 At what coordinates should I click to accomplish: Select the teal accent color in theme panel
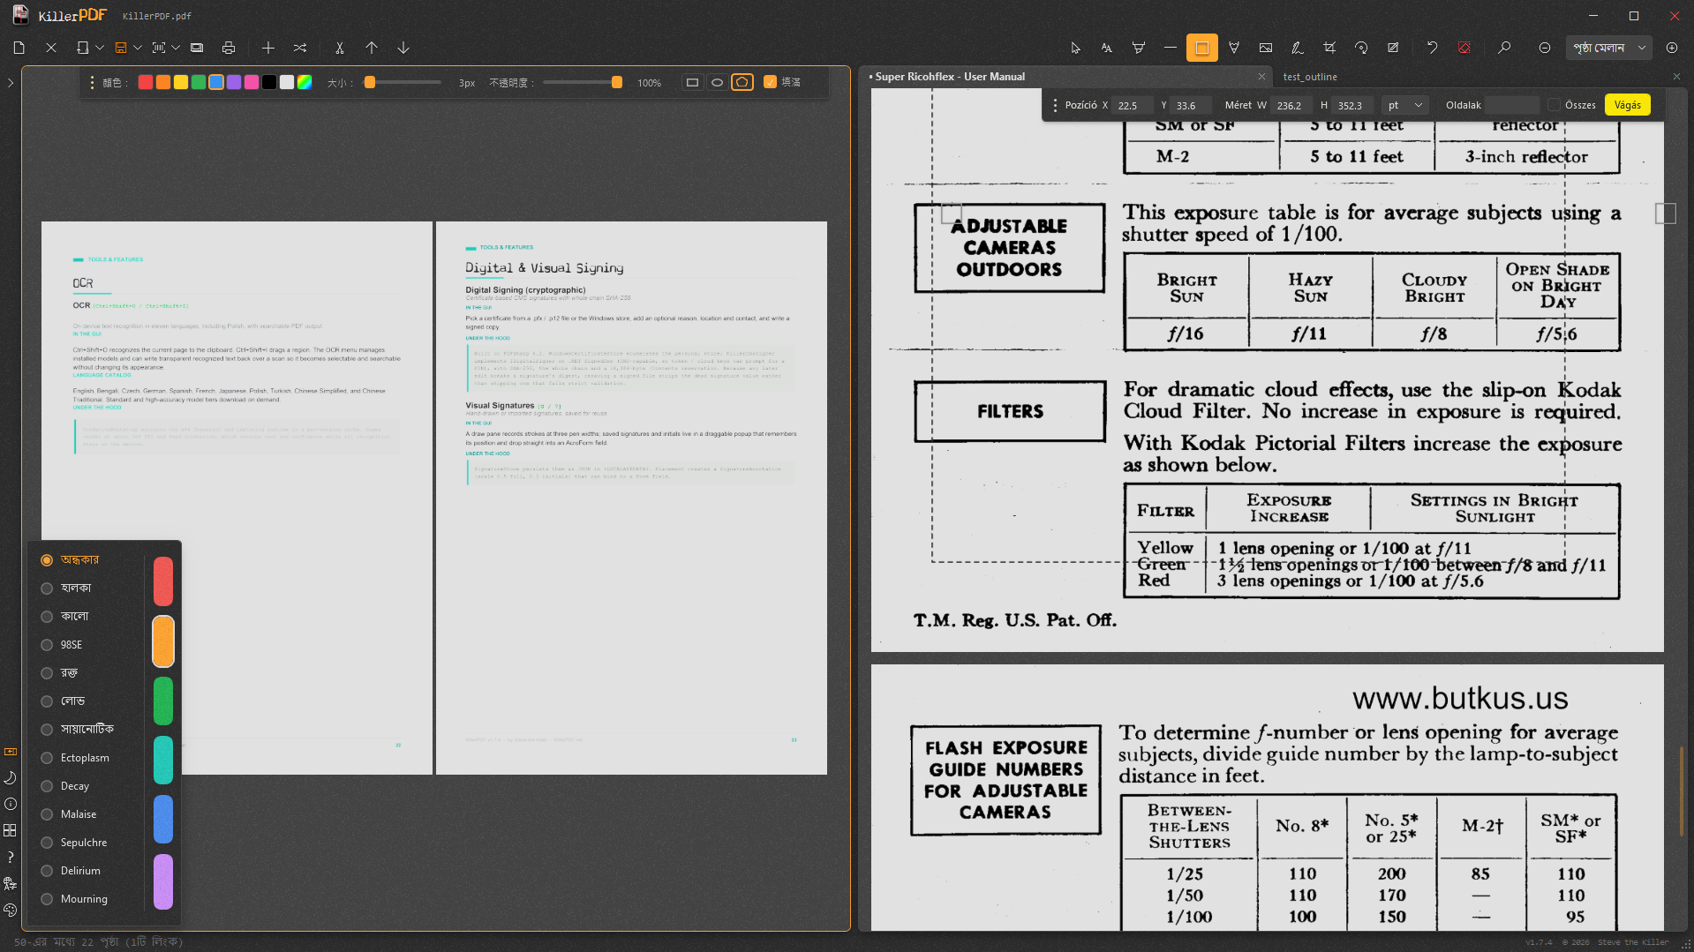[163, 760]
